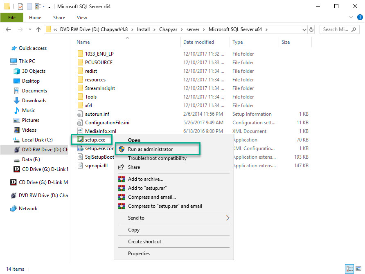Open Customize Quick Access Toolbar dropdown
365x274 pixels.
pyautogui.click(x=49, y=7)
